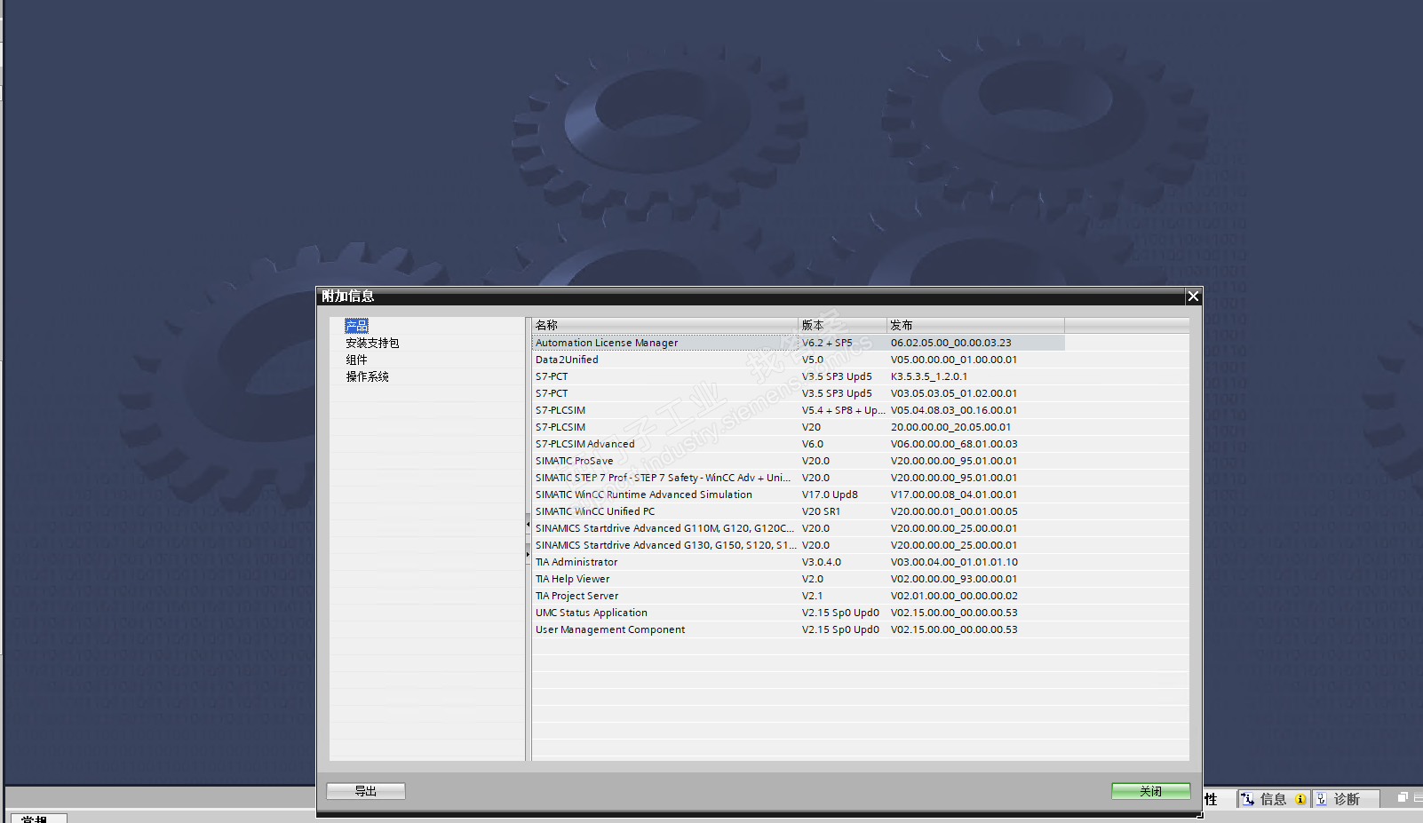Click the right-pointing splitter arrow
1423x823 pixels.
coord(528,555)
